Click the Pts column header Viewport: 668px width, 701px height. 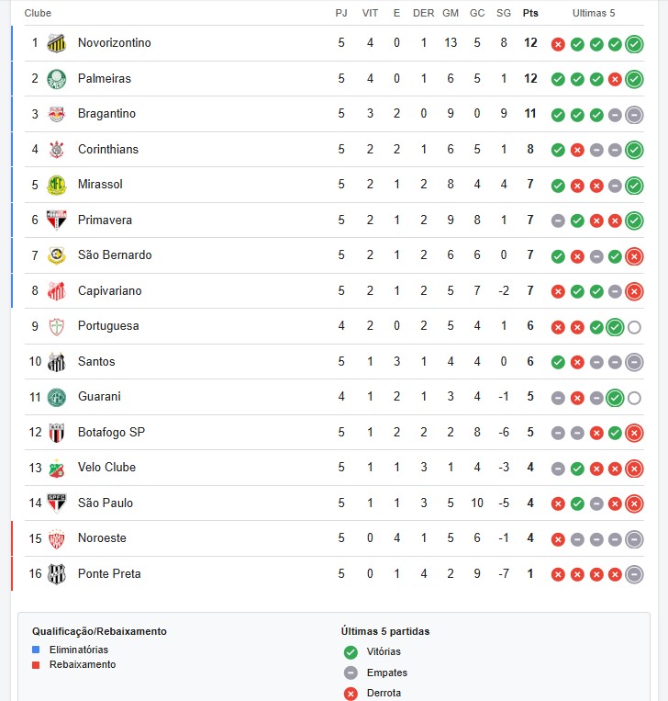(530, 13)
